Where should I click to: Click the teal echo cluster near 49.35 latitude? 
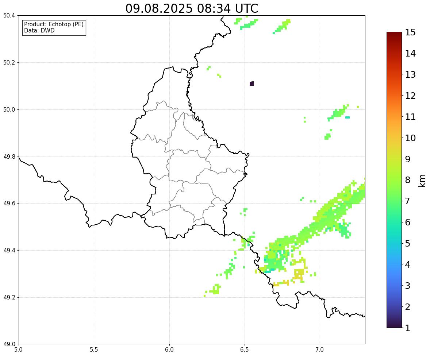274,262
